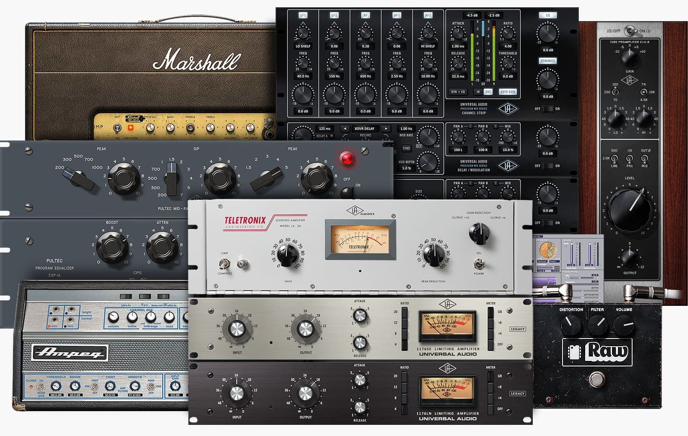Flip the 610-B low shelf frequency selector
Image resolution: width=688 pixels, height=436 pixels.
(615, 91)
